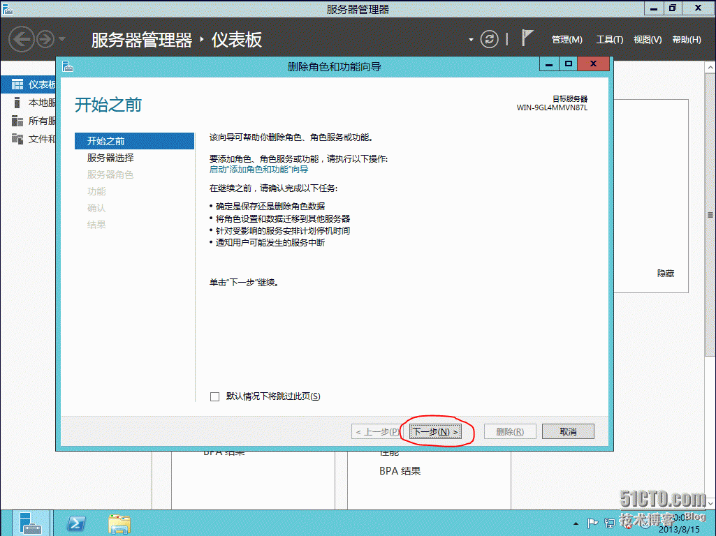Click 隐藏 link in dashboard behind wizard

pyautogui.click(x=665, y=274)
